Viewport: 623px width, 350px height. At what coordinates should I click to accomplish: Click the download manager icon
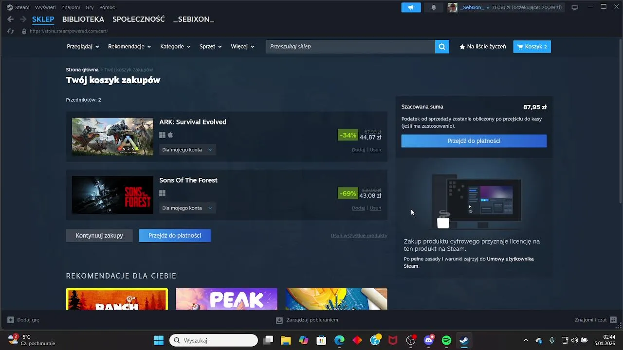point(279,320)
